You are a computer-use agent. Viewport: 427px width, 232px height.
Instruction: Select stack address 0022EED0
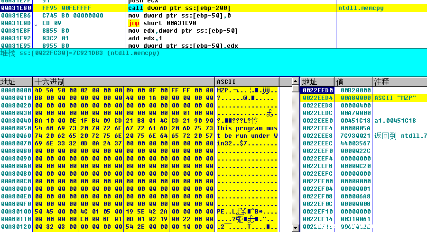click(317, 90)
